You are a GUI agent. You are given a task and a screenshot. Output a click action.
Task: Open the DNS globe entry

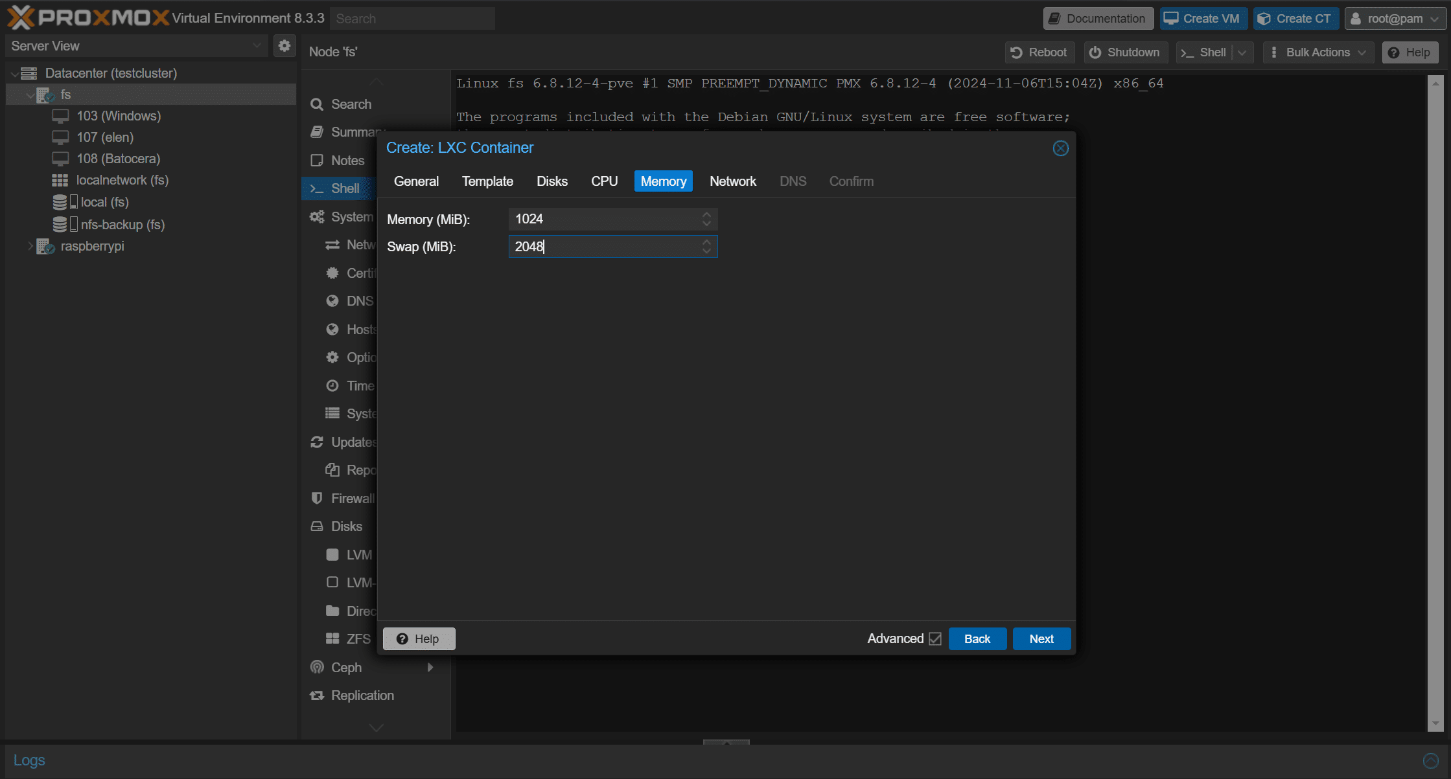[332, 301]
